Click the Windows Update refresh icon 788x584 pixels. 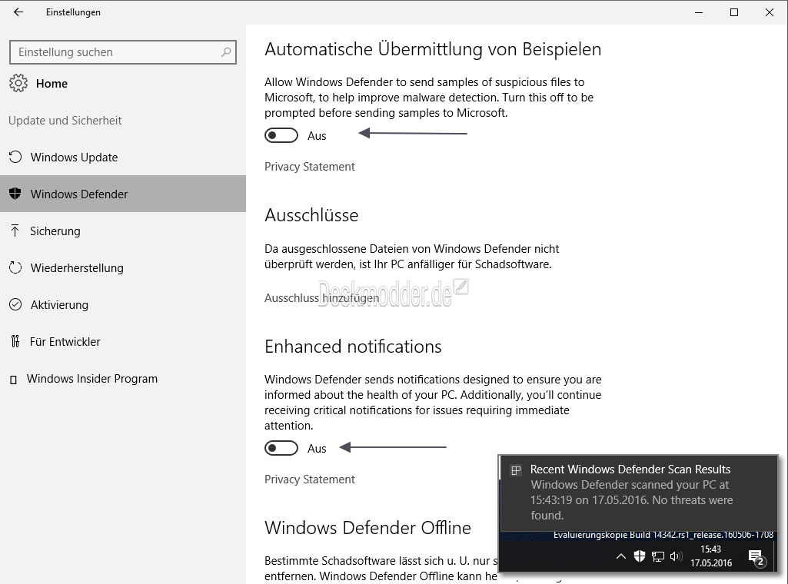15,158
